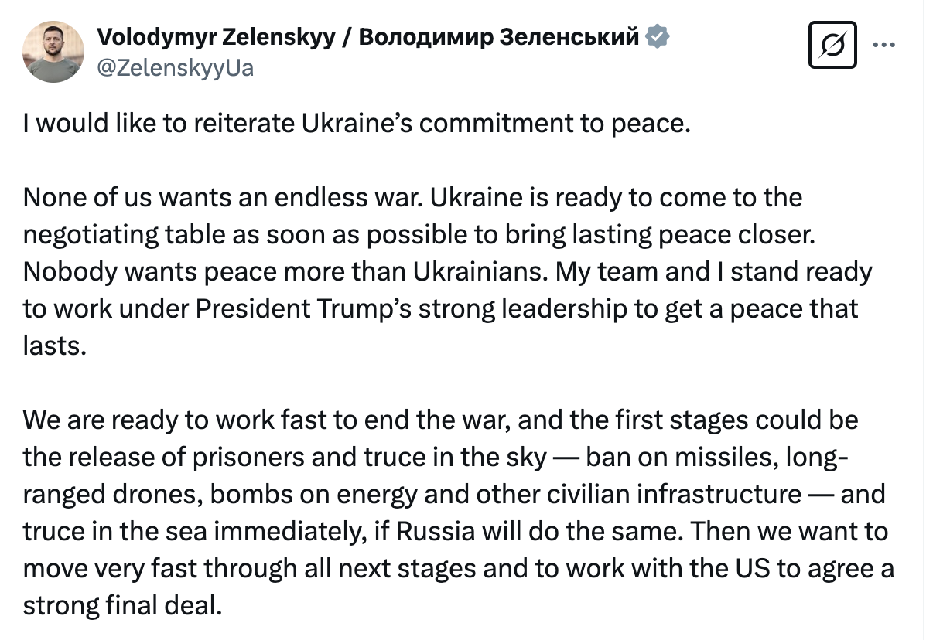Click the final line 'strong final deal.'

pos(122,605)
